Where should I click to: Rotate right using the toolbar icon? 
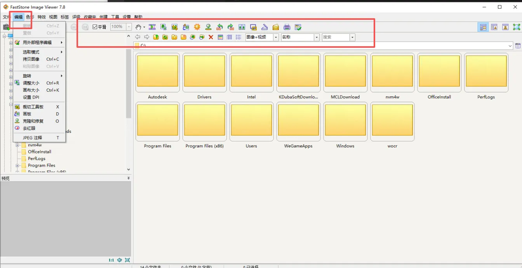pyautogui.click(x=231, y=27)
